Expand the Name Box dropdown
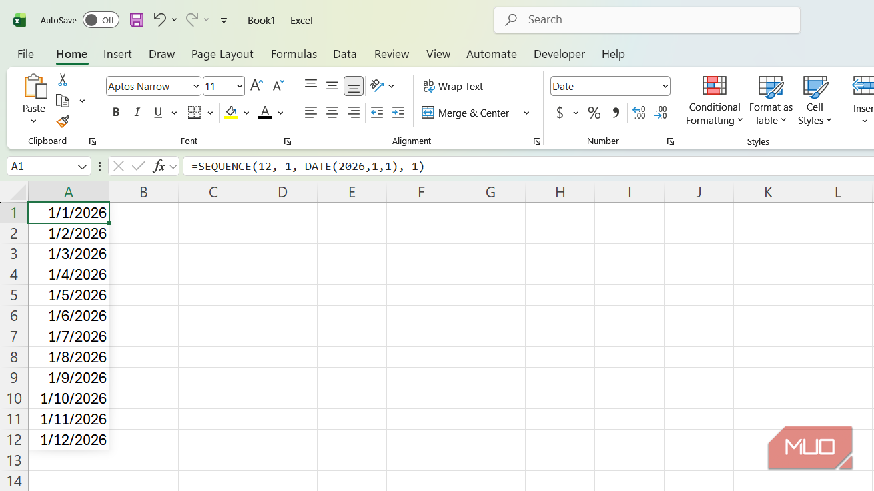The image size is (874, 491). click(x=83, y=166)
